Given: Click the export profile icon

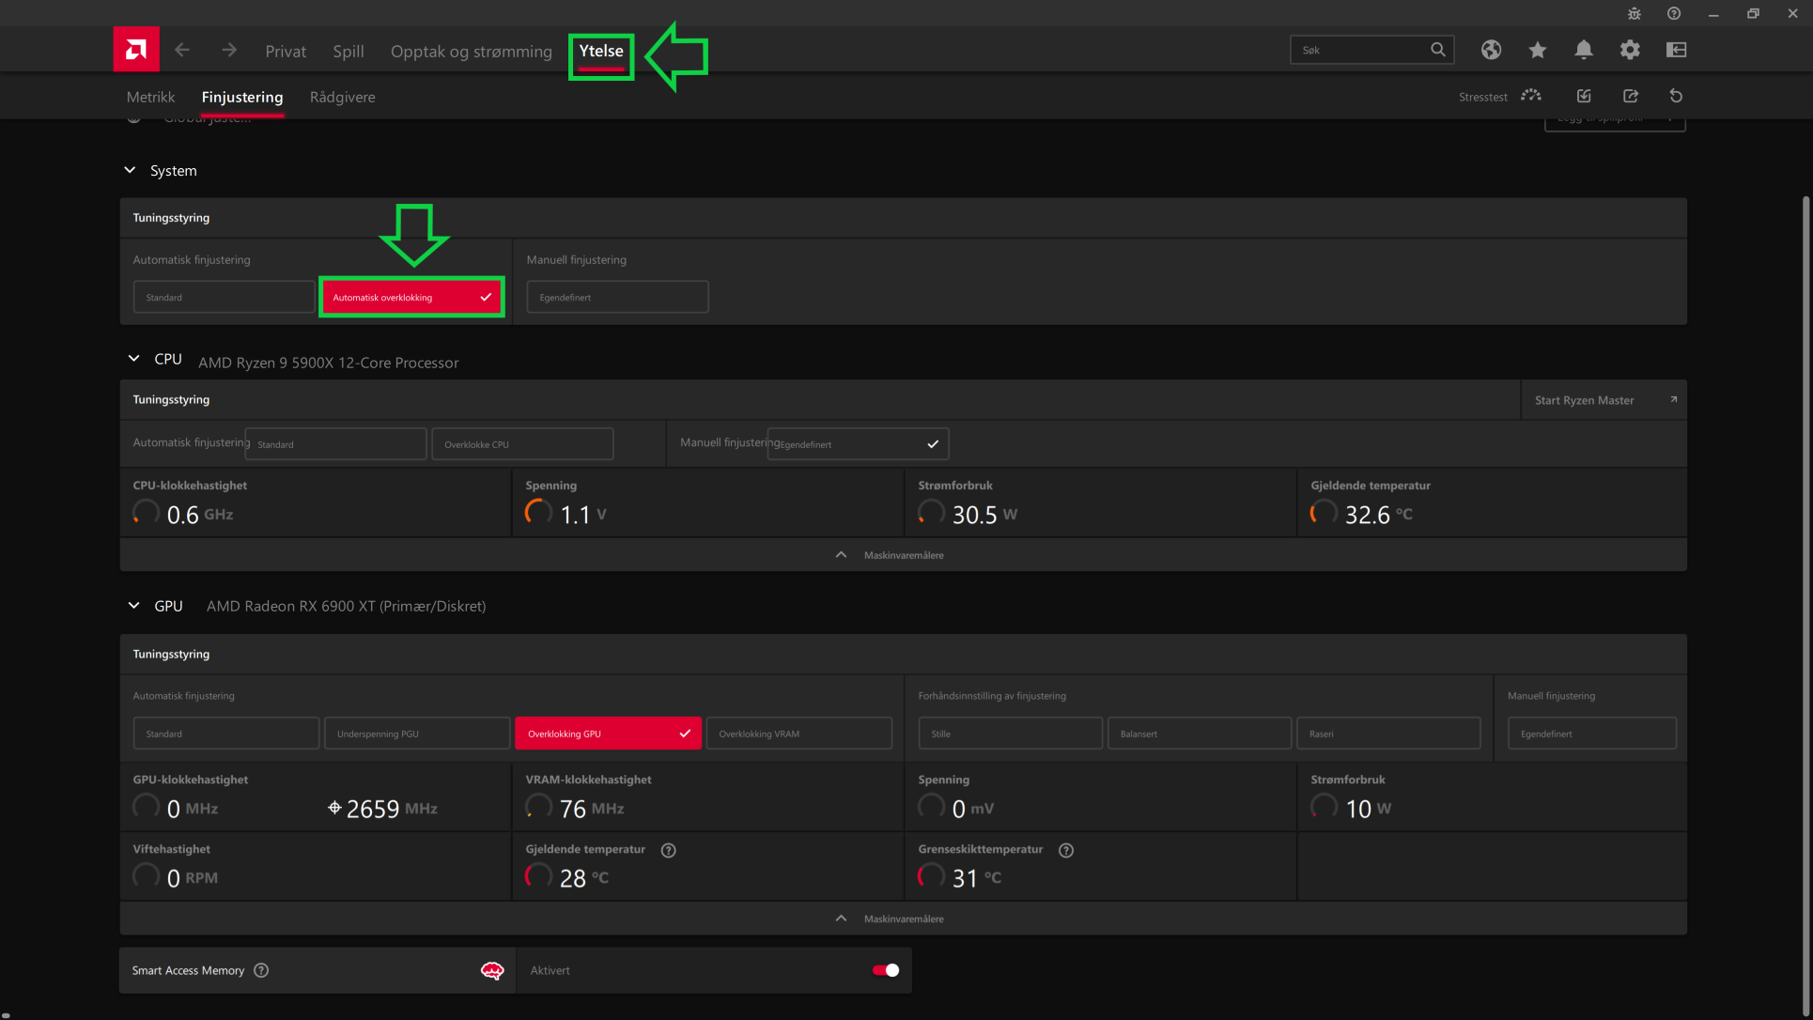Looking at the screenshot, I should click(x=1631, y=96).
